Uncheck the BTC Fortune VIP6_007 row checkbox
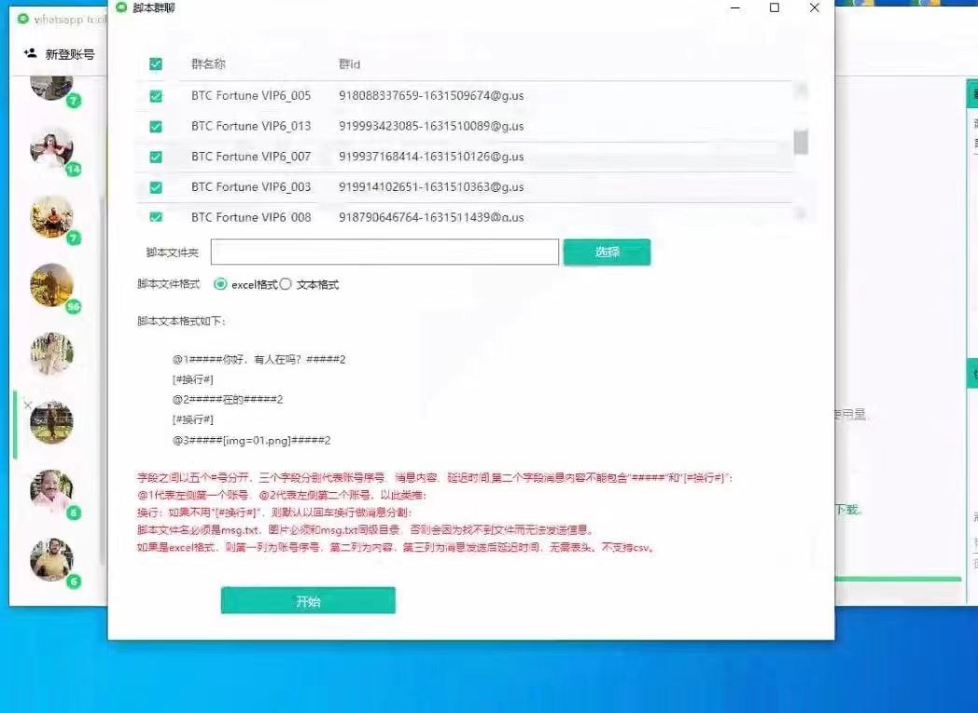 tap(156, 157)
